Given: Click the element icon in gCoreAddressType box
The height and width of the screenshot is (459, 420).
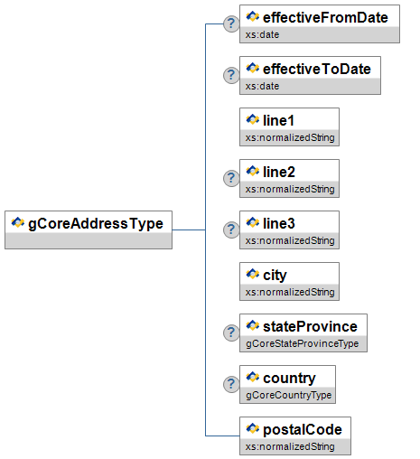Looking at the screenshot, I should [x=18, y=223].
